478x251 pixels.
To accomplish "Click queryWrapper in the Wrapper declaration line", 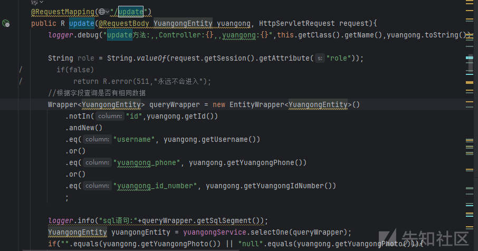I will 175,104.
